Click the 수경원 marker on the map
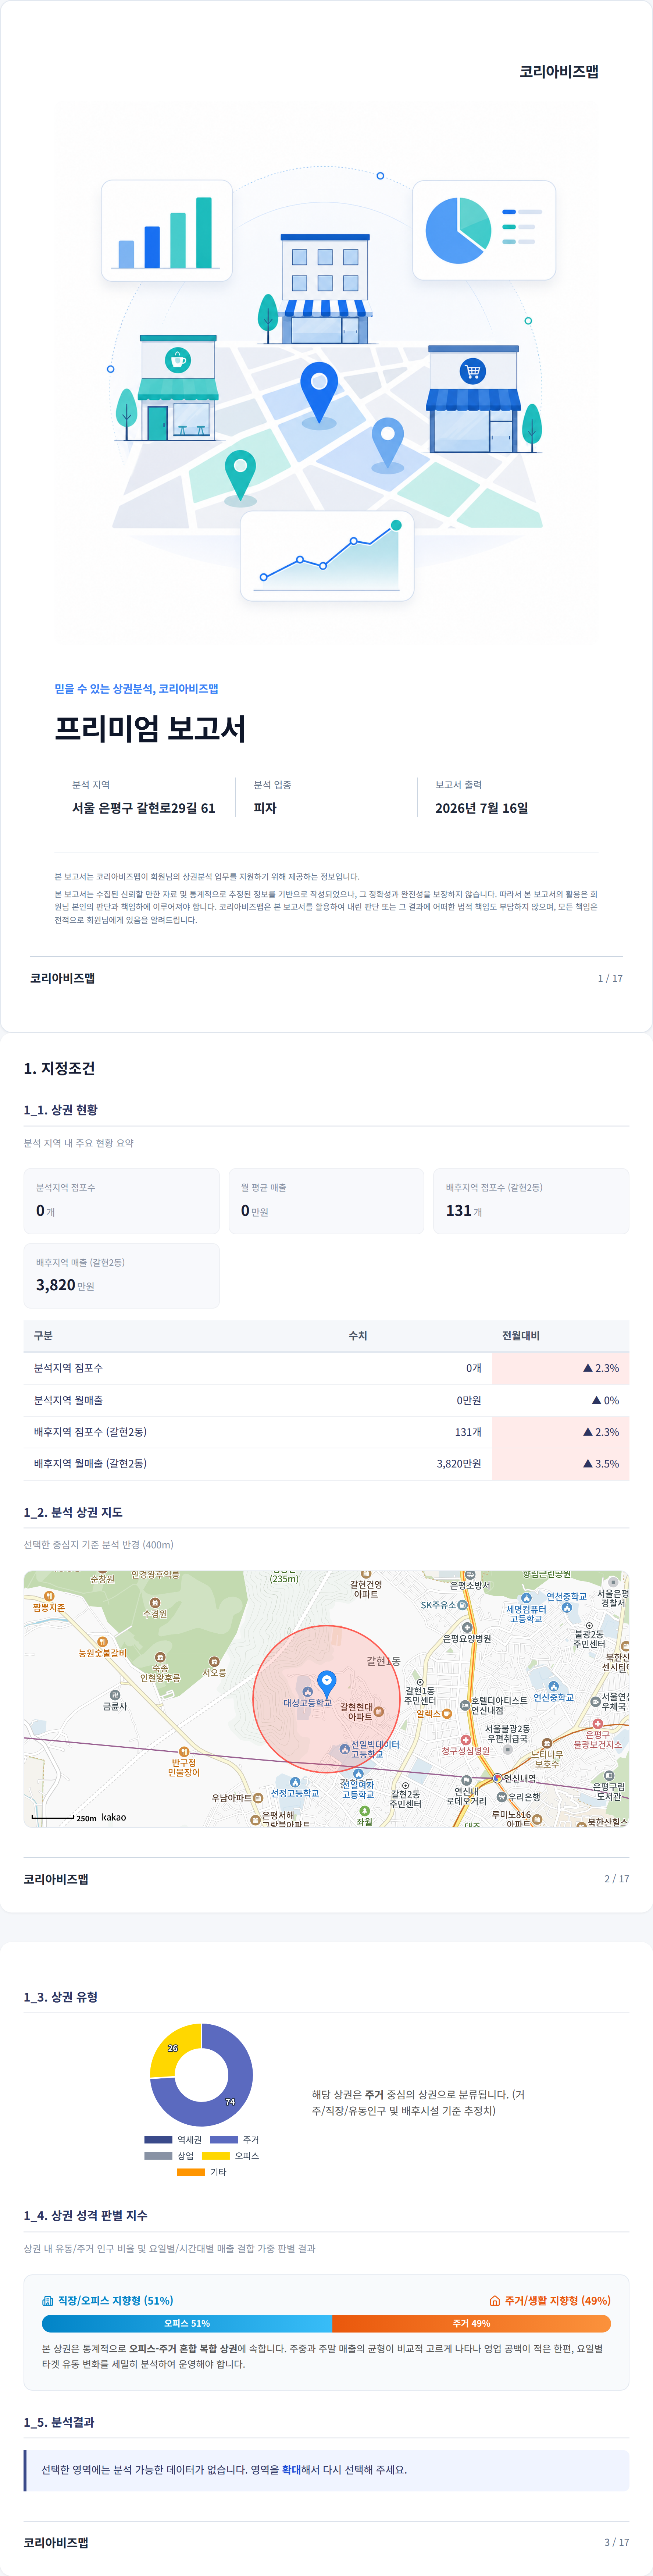 (155, 1603)
